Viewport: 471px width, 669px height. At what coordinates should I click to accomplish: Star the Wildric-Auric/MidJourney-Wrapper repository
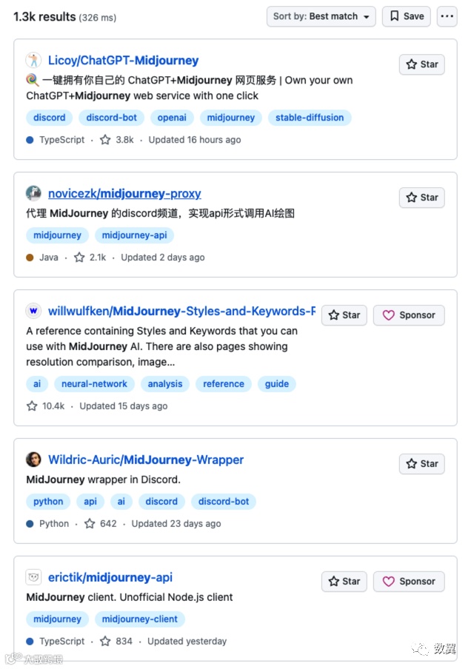[x=422, y=464]
